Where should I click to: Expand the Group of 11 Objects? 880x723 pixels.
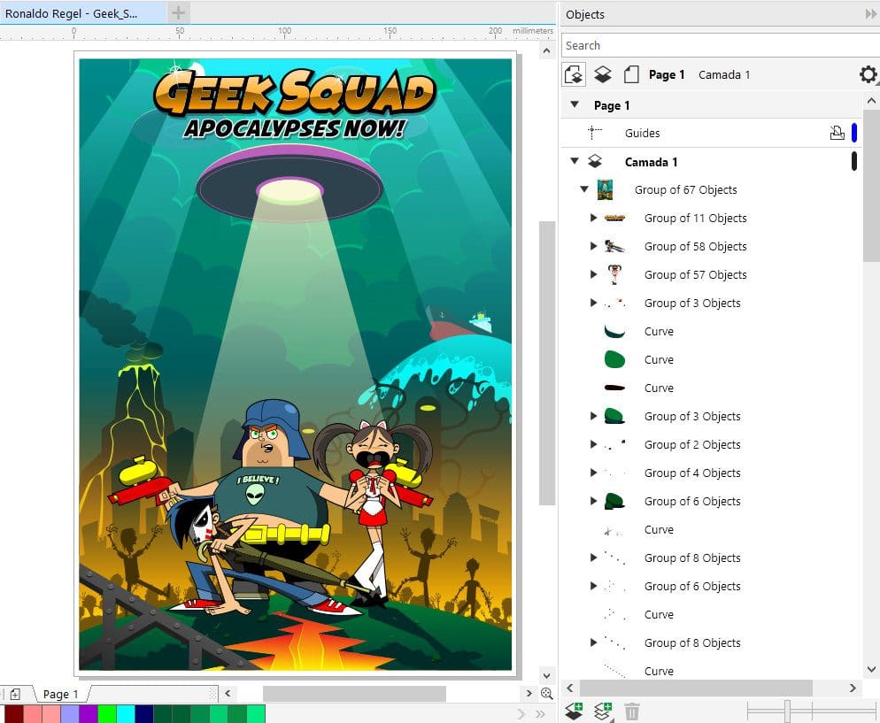click(594, 218)
